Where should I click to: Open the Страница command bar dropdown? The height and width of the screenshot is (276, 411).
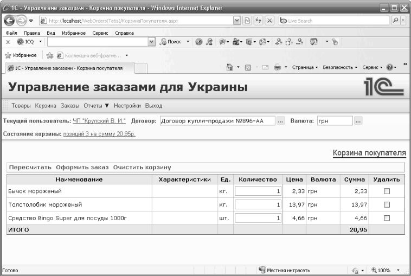tap(305, 68)
